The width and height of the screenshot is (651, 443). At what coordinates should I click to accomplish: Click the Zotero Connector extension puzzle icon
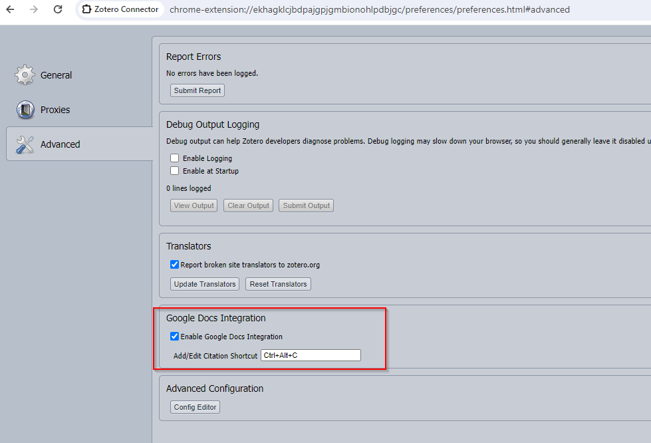(86, 9)
